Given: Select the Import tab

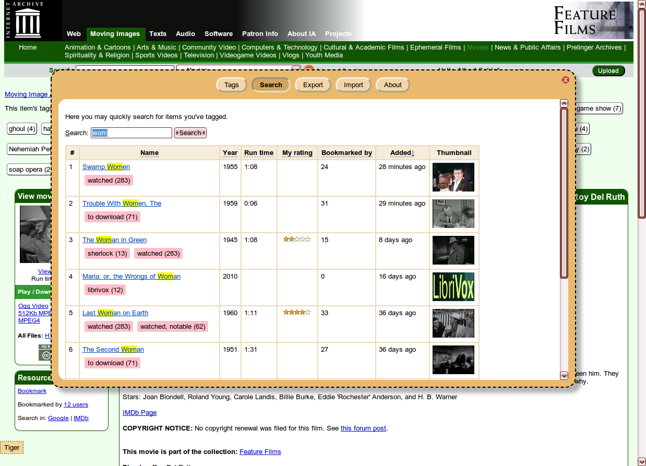Looking at the screenshot, I should (353, 85).
